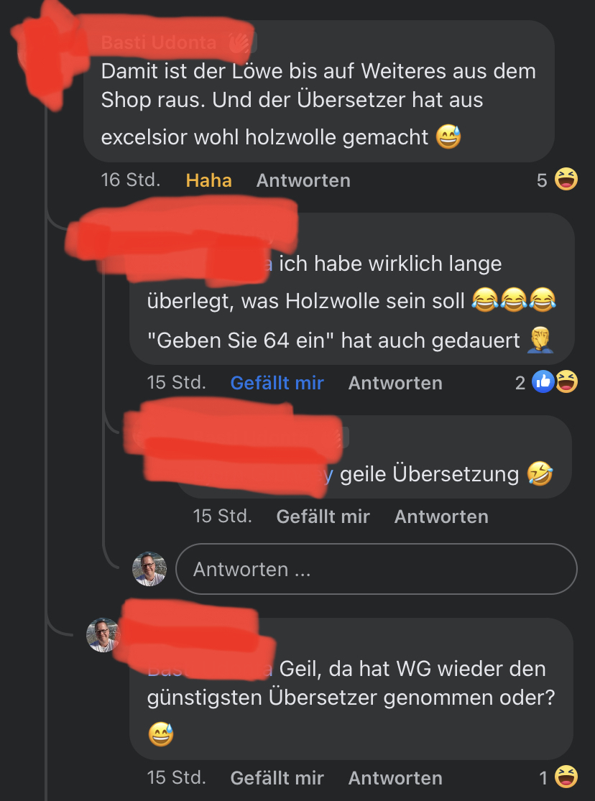Click the 15 Std. timestamp under the WG comment
595x801 pixels.
coord(176,777)
